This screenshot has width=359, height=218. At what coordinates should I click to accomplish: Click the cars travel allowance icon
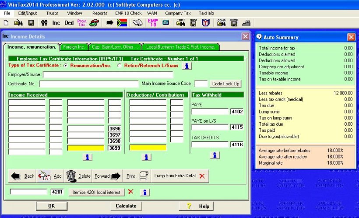[x=94, y=23]
